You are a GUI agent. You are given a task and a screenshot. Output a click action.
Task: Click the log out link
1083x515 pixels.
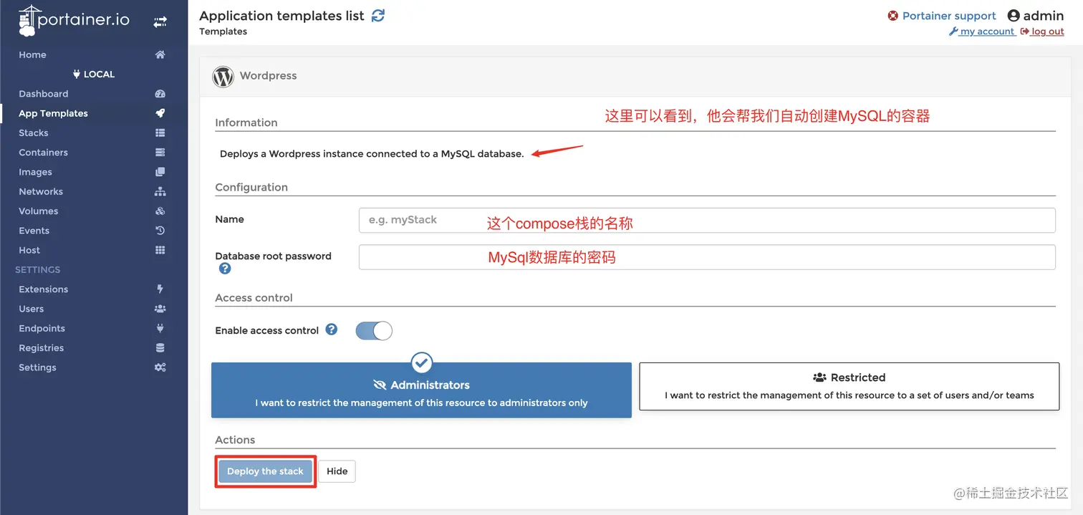(1042, 32)
